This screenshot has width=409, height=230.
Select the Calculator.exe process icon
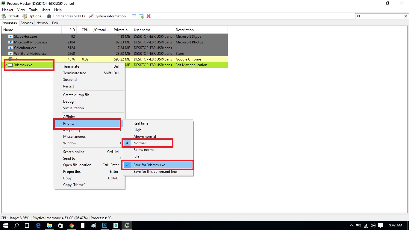point(10,48)
